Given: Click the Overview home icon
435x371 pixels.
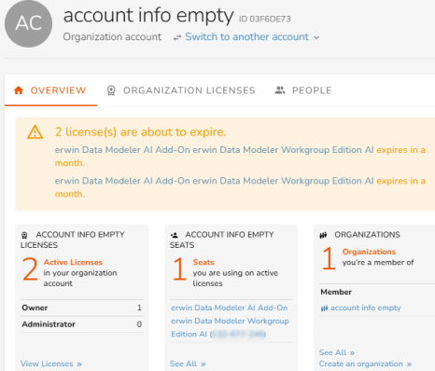Looking at the screenshot, I should 19,90.
